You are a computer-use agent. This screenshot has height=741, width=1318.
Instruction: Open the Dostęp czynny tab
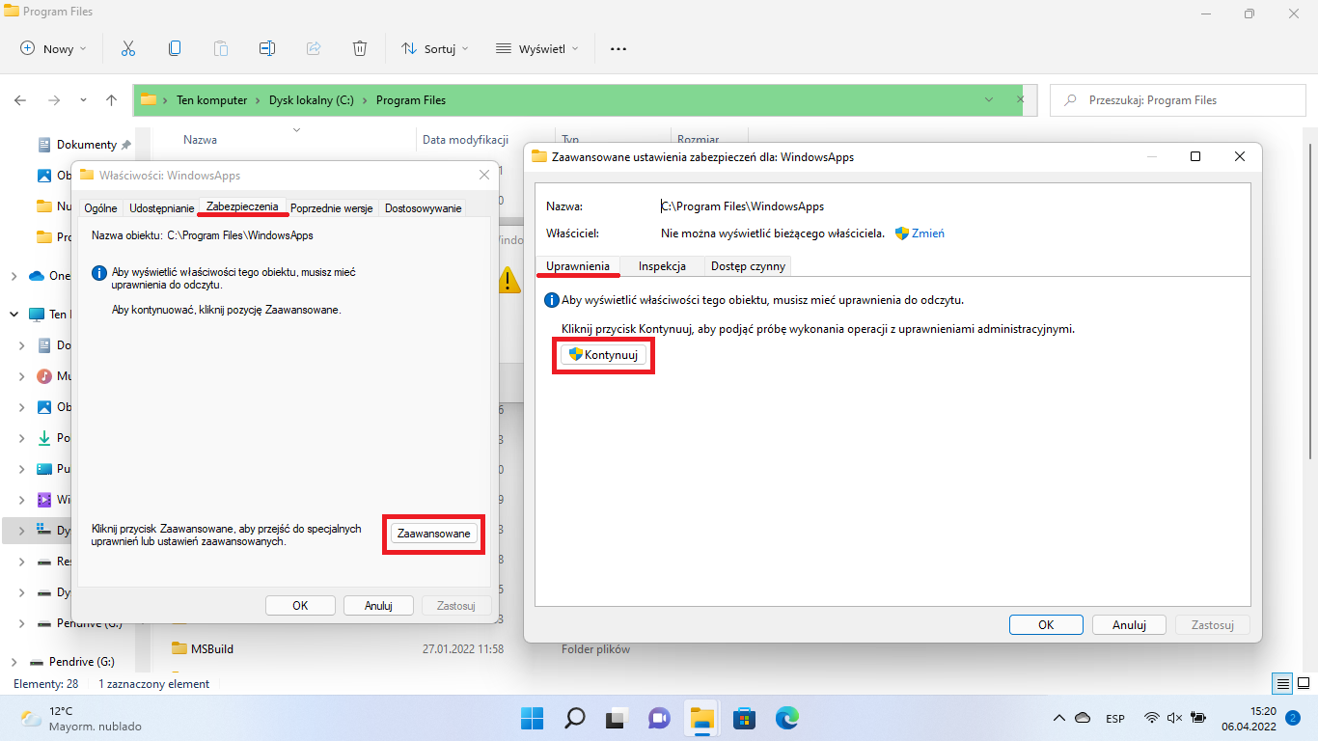point(748,266)
